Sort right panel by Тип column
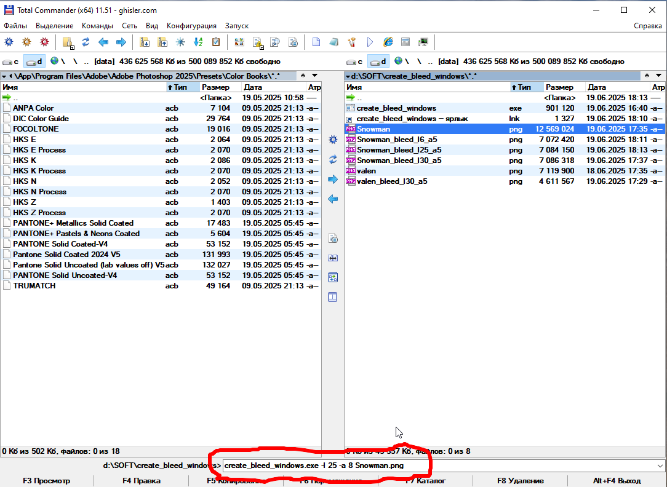The height and width of the screenshot is (487, 667). coord(526,87)
